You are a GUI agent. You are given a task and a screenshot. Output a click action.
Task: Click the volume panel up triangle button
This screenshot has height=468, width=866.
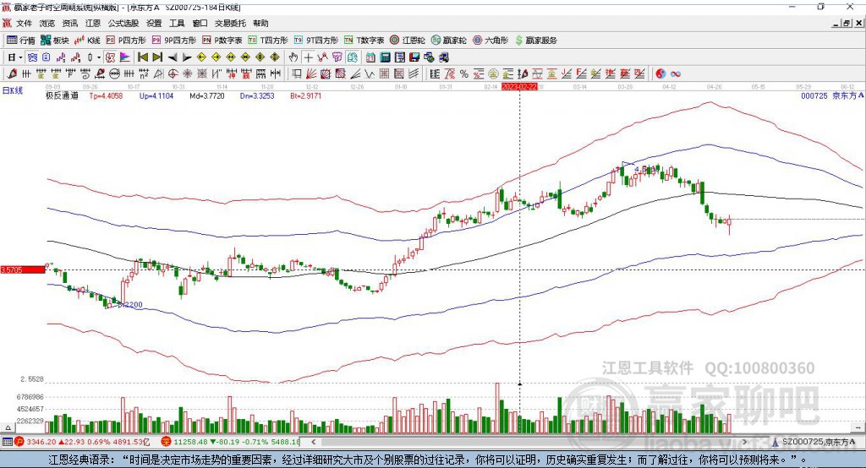coord(8,427)
